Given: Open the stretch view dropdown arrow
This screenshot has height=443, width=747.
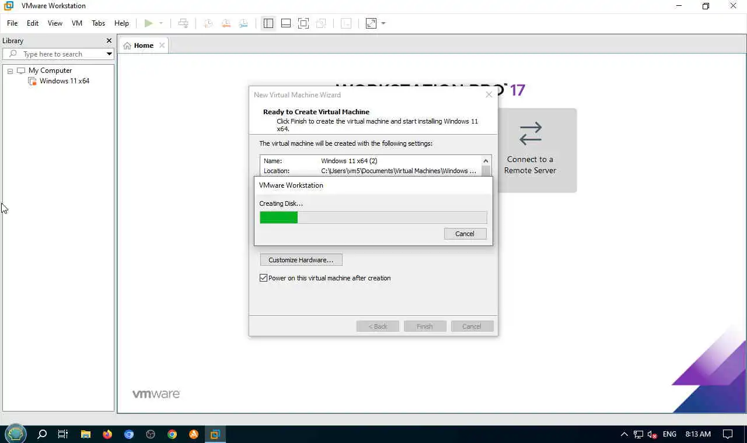Looking at the screenshot, I should pyautogui.click(x=383, y=23).
